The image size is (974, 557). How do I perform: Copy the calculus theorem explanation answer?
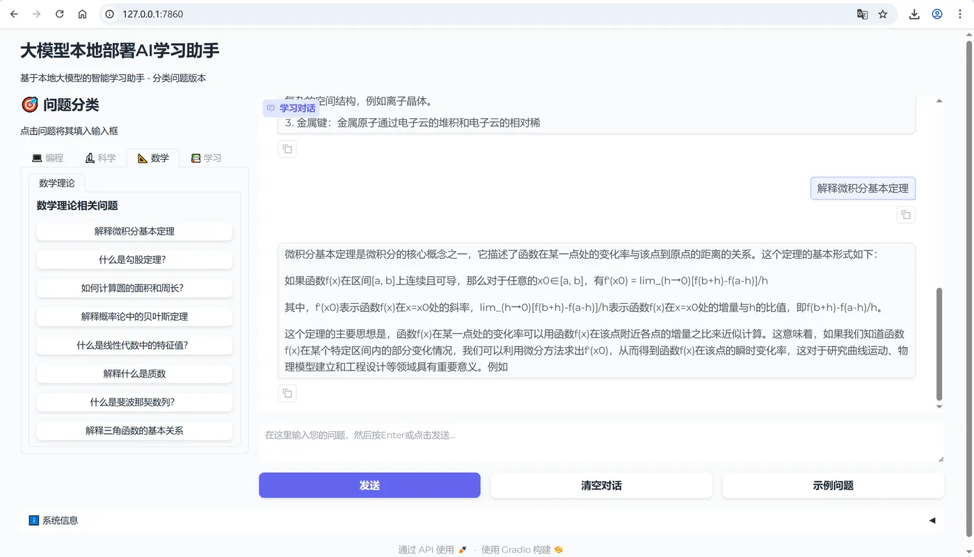coord(287,393)
